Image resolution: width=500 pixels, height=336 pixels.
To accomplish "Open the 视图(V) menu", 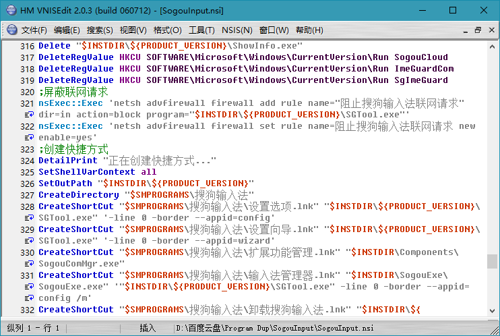I will 133,30.
